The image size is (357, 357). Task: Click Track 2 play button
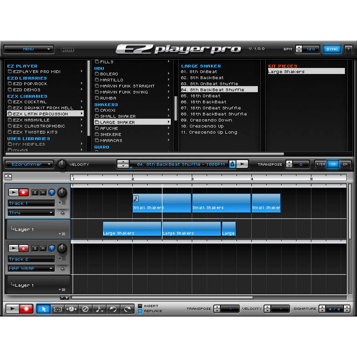[x=13, y=248]
